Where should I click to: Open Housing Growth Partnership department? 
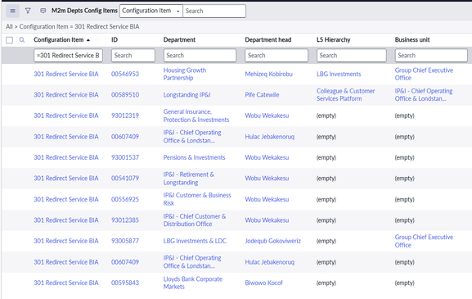[185, 75]
